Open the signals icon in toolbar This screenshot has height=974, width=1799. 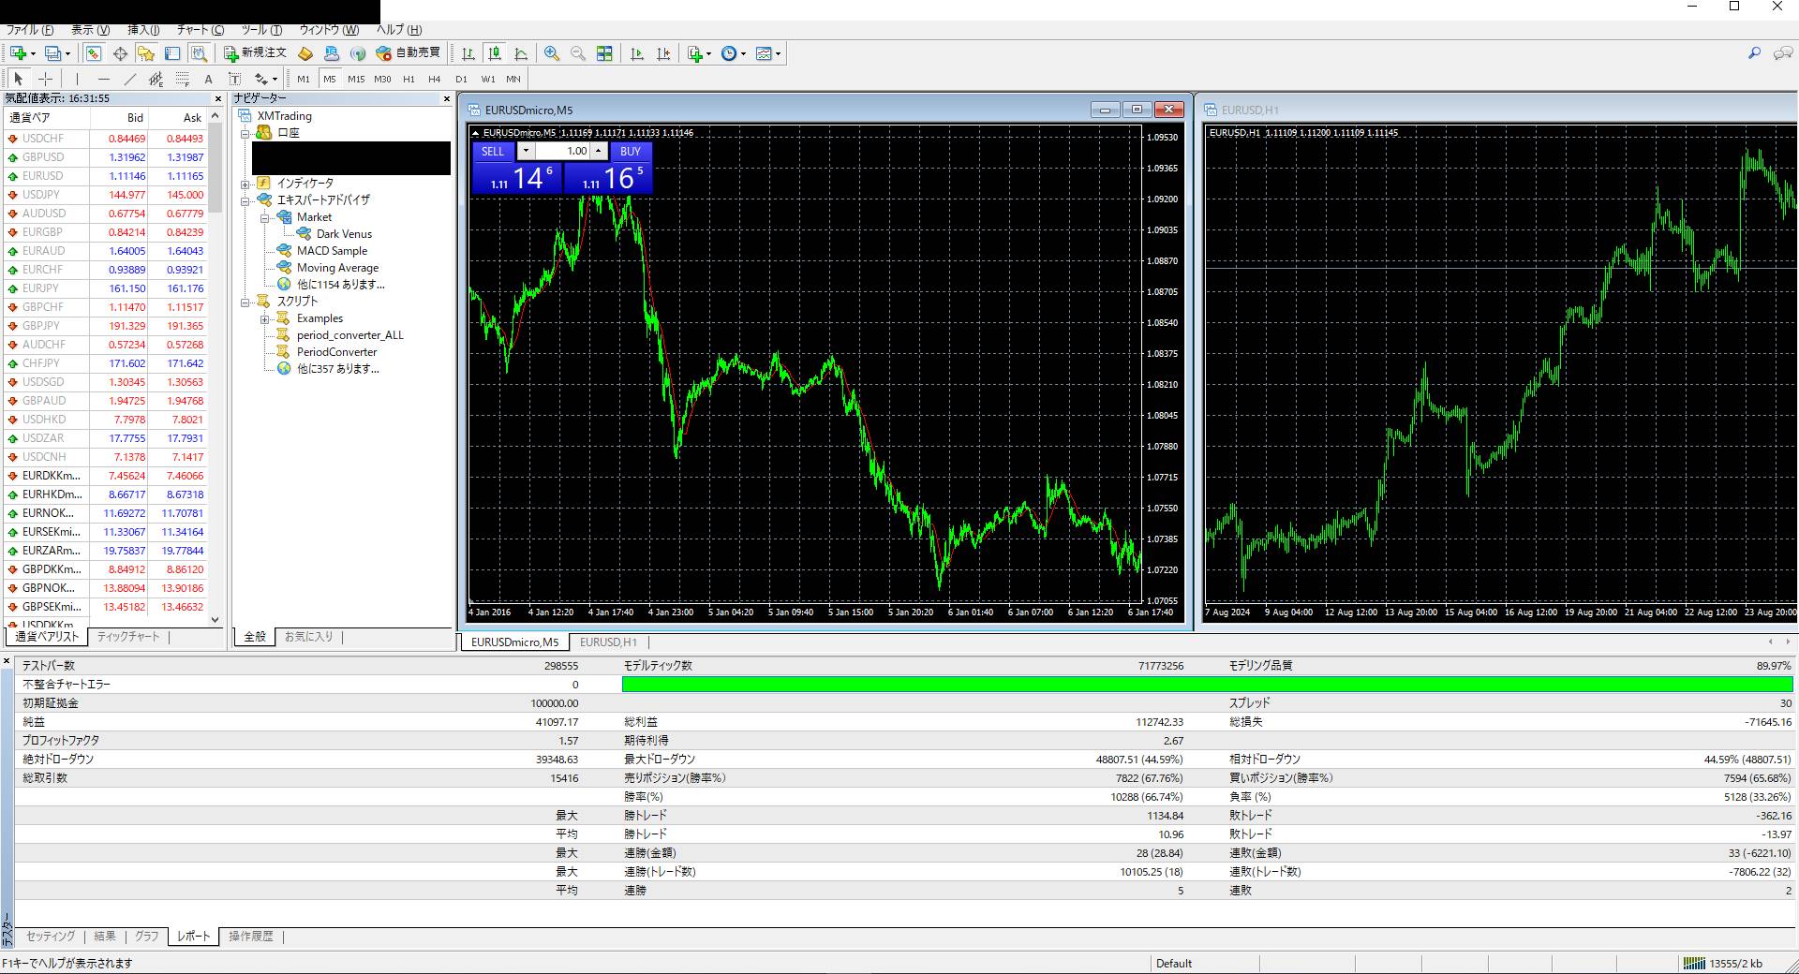pyautogui.click(x=357, y=53)
